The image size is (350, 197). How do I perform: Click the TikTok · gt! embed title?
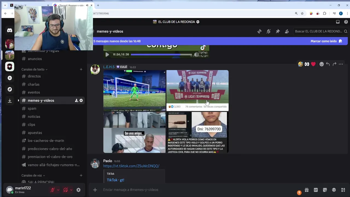[115, 180]
